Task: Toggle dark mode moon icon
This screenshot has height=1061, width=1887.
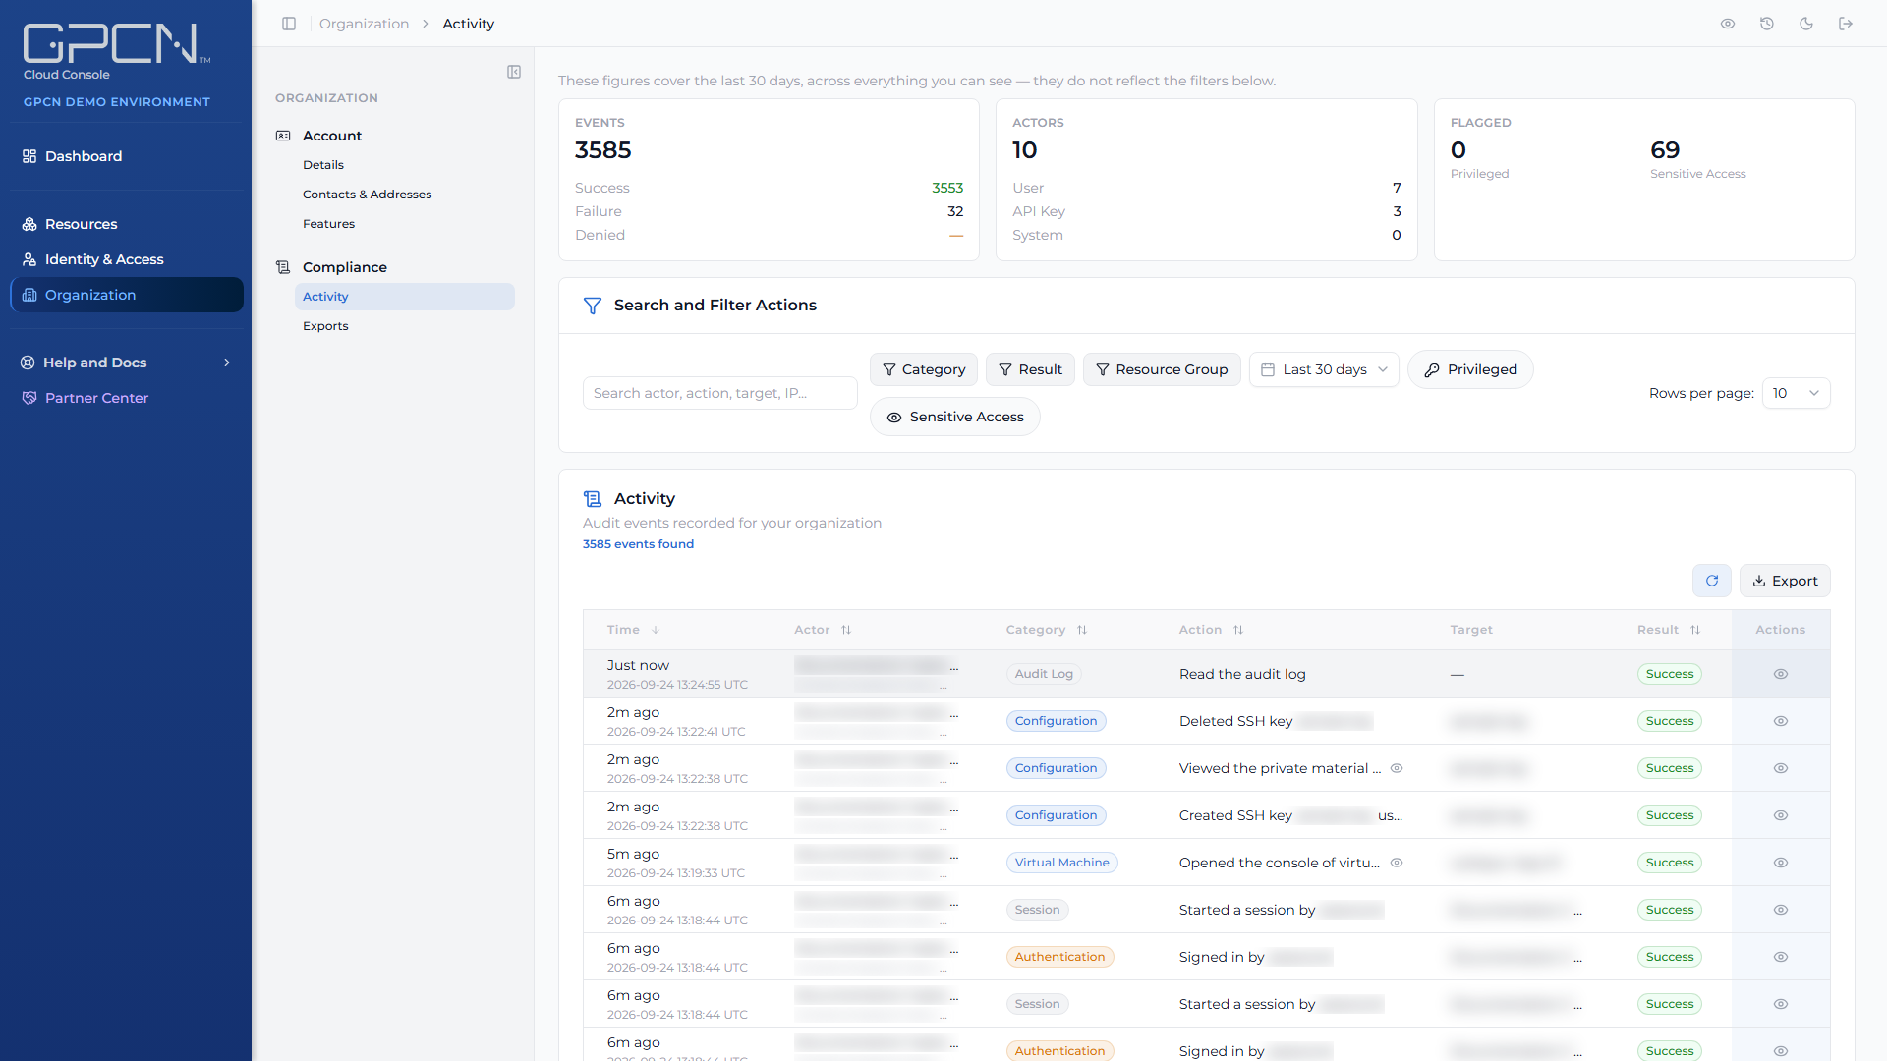Action: tap(1806, 24)
